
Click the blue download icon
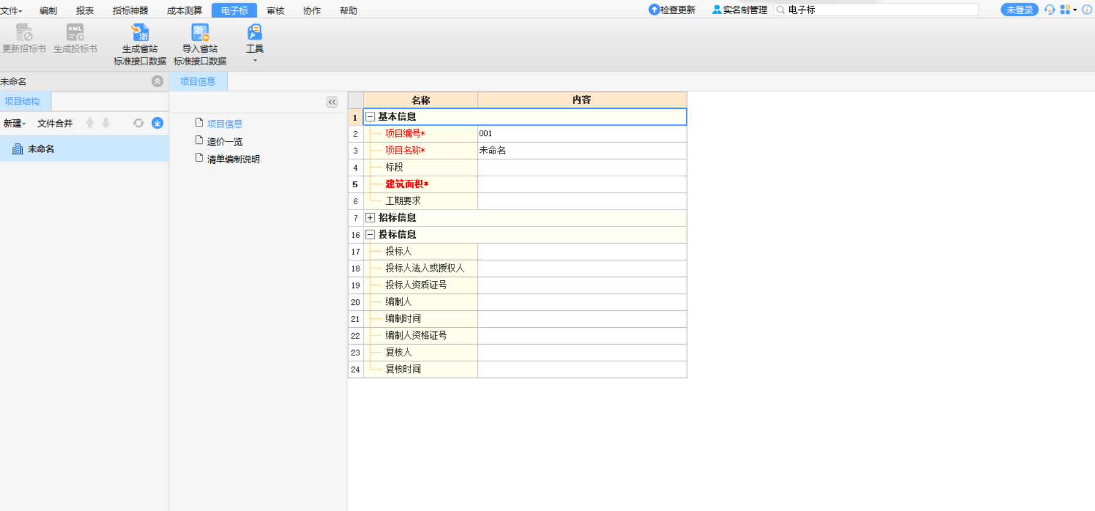pyautogui.click(x=158, y=123)
